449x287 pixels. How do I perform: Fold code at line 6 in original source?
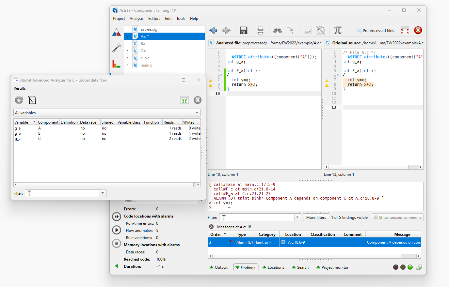[338, 75]
